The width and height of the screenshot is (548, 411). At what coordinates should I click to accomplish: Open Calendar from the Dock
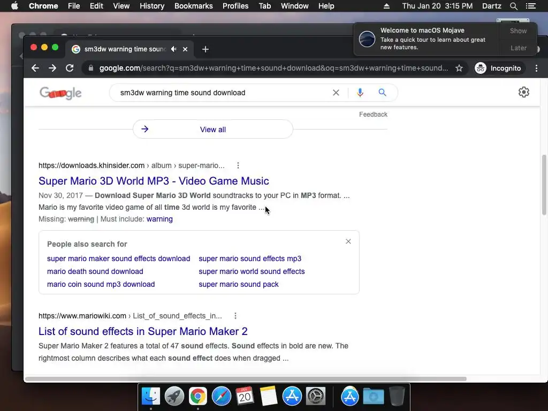click(x=245, y=397)
